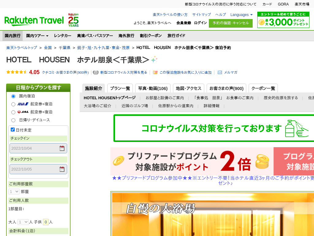Click the 楽天市場 link in top bar
Image resolution: width=314 pixels, height=236 pixels.
(302, 4)
